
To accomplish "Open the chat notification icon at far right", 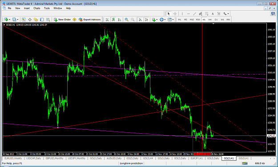I will coord(273,13).
